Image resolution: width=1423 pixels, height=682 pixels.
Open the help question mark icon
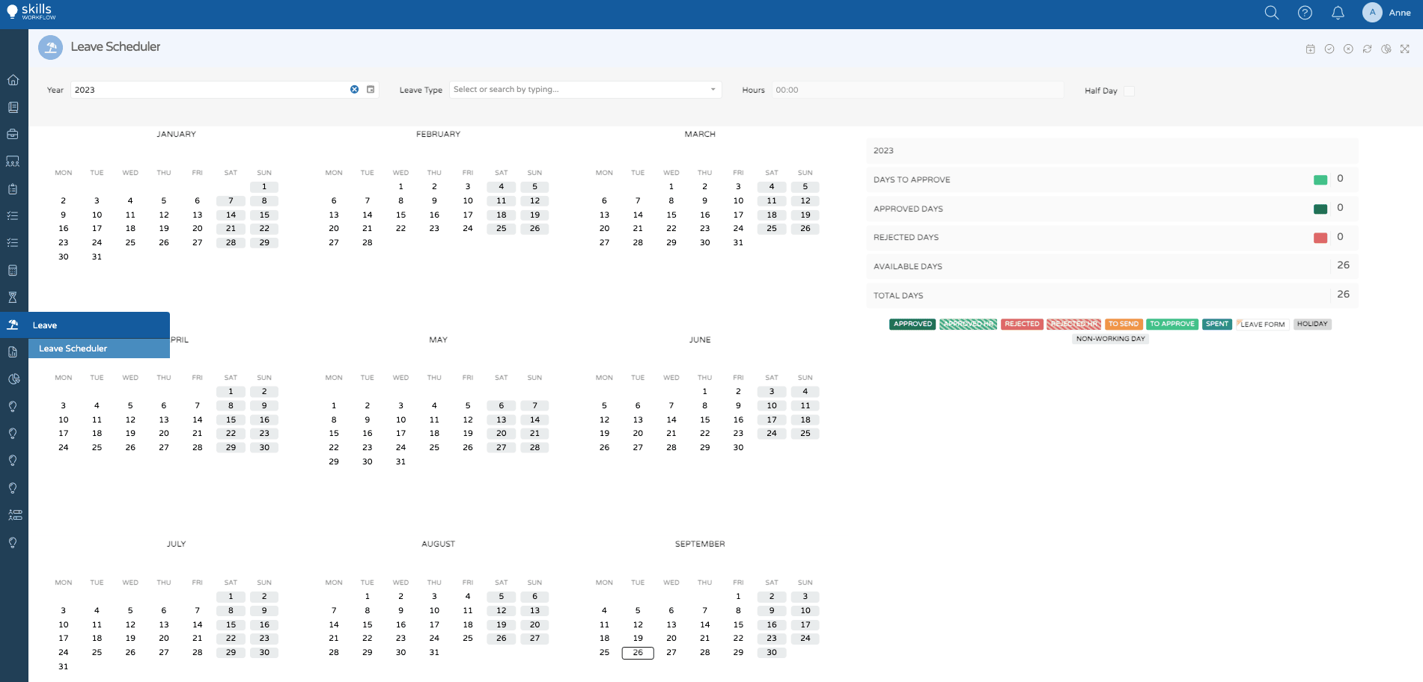(x=1305, y=13)
